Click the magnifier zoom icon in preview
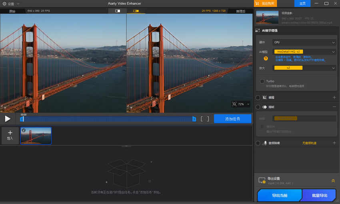 click(x=234, y=104)
